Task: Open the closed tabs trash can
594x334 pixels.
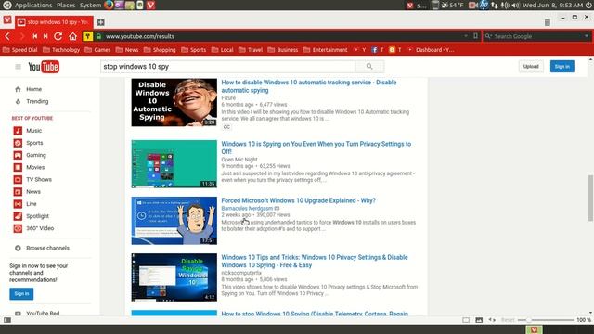Action: pyautogui.click(x=547, y=22)
